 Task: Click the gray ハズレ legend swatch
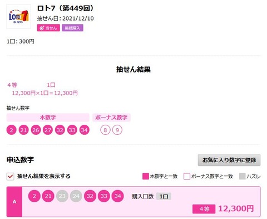[x=243, y=176]
